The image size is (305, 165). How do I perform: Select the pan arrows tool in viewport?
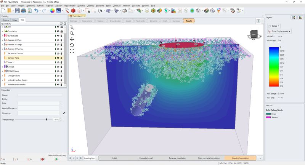point(72,39)
